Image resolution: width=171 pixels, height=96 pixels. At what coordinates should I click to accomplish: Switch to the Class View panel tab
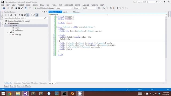coord(35,83)
